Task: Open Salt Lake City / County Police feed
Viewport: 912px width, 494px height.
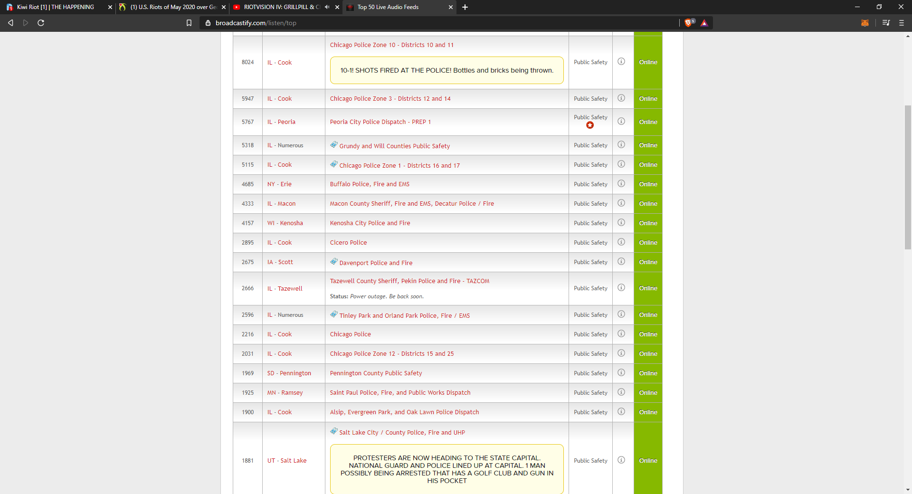Action: click(x=402, y=433)
